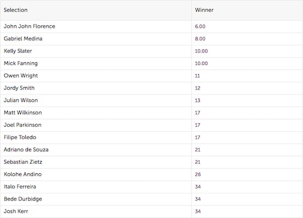Click the 17 odds for Matt Wilkinson
The width and height of the screenshot is (303, 218).
(x=198, y=113)
